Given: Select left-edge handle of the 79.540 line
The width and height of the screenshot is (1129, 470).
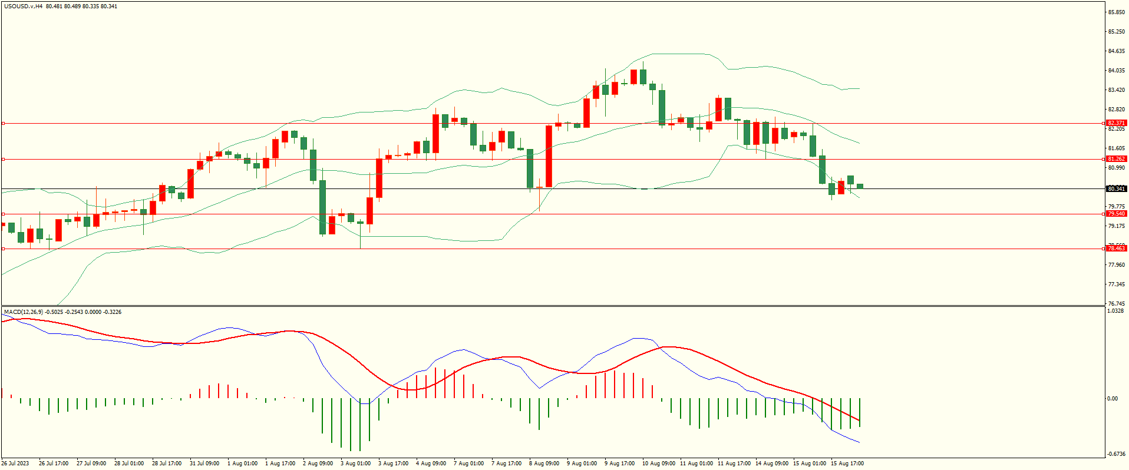Looking at the screenshot, I should (3, 214).
